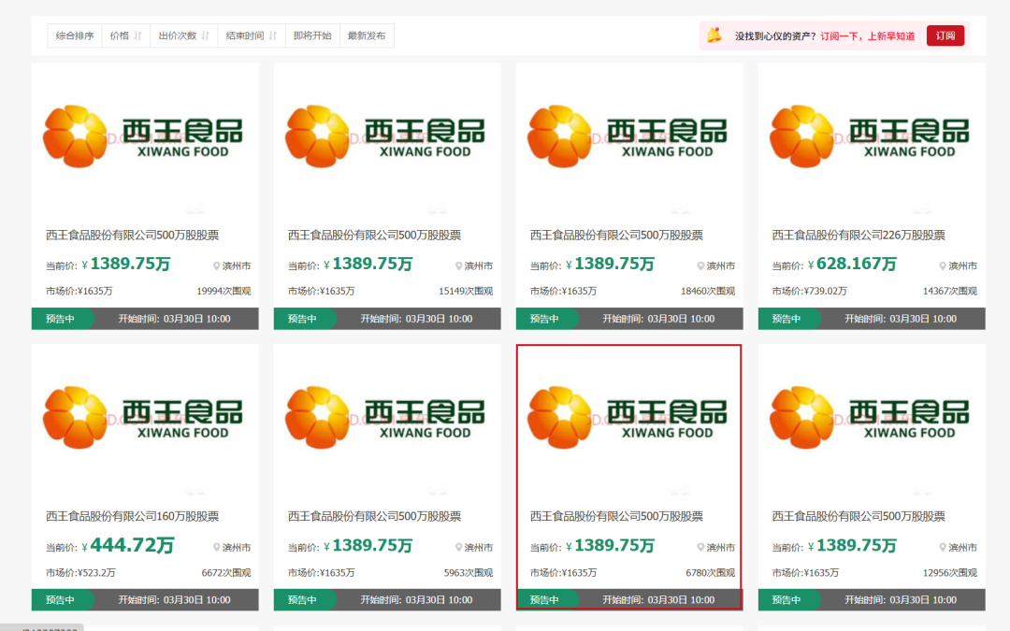Click the red 订阅 subscribe button

coord(945,35)
